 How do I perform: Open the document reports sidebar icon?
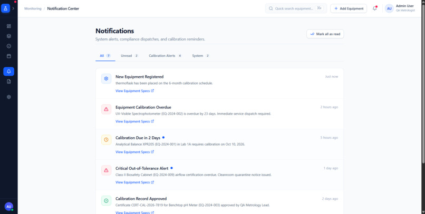[x=8, y=81]
